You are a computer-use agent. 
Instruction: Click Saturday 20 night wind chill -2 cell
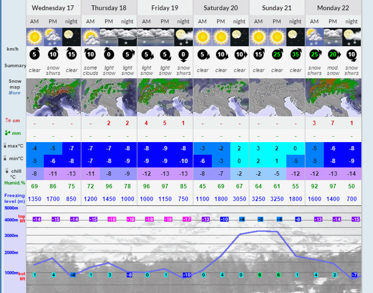click(239, 174)
